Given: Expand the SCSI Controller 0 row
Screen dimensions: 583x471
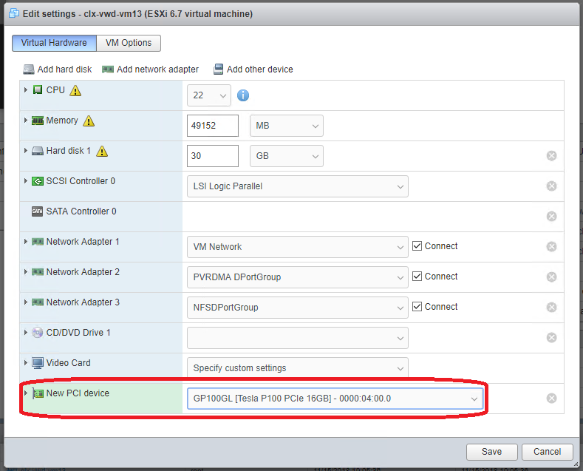Looking at the screenshot, I should click(26, 181).
